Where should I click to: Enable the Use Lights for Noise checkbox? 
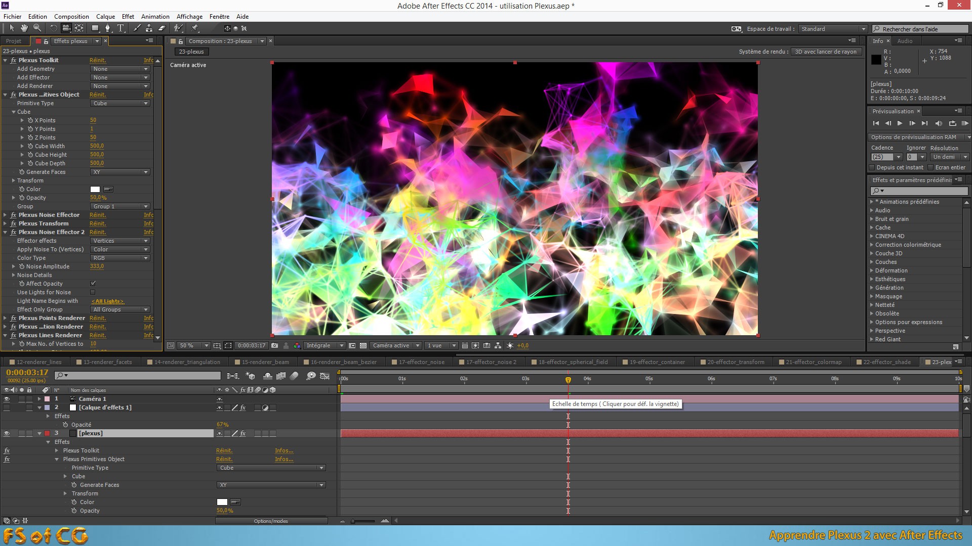(94, 292)
